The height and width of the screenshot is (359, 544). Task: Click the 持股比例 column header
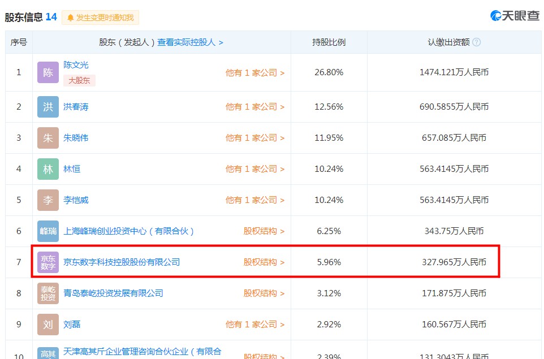coord(329,42)
